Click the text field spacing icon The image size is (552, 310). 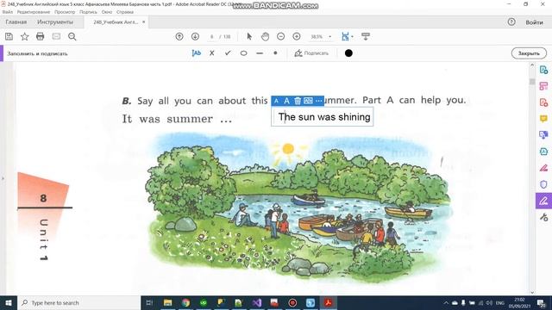pos(308,101)
